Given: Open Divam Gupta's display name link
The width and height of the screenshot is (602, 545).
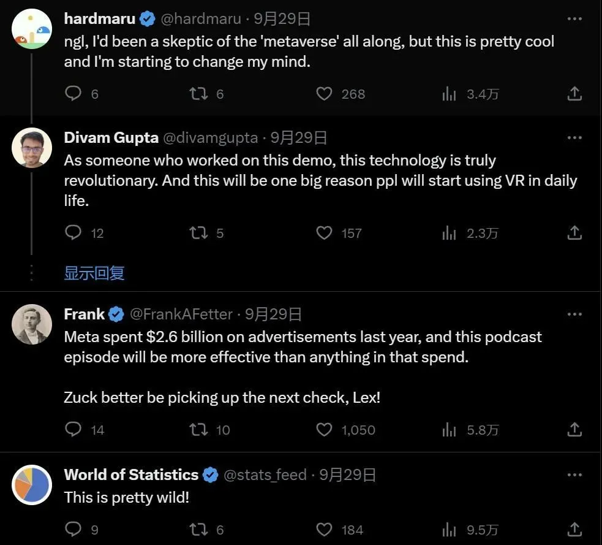Looking at the screenshot, I should point(111,138).
